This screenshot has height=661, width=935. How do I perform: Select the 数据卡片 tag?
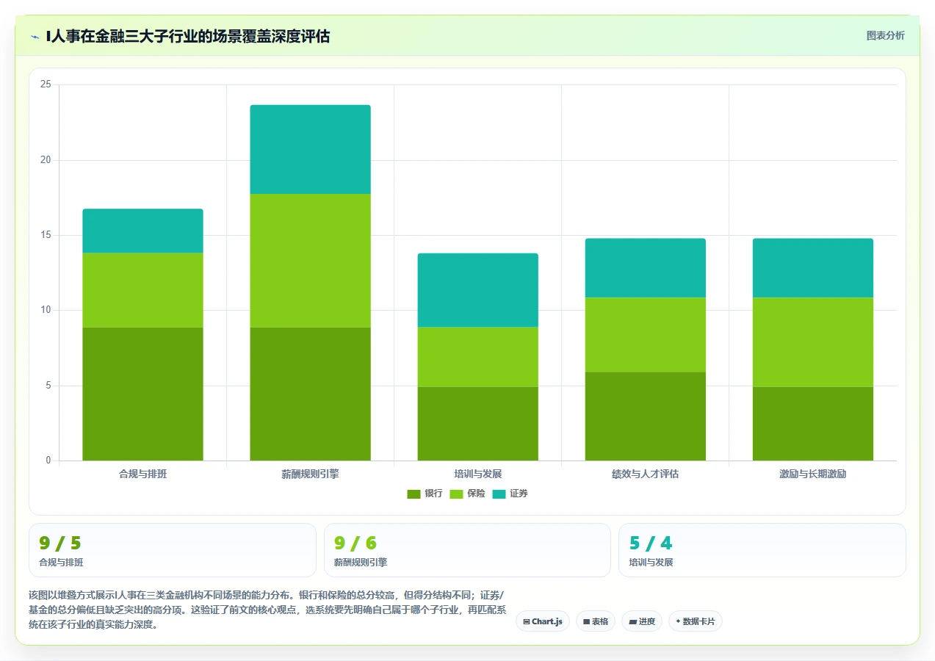click(x=696, y=621)
